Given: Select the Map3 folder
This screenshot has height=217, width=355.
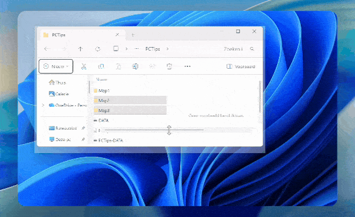Looking at the screenshot, I should tap(130, 110).
